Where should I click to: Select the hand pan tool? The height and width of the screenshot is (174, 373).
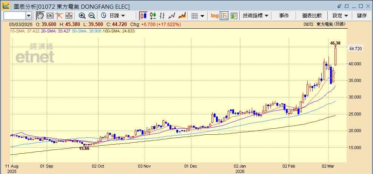[x=40, y=16]
